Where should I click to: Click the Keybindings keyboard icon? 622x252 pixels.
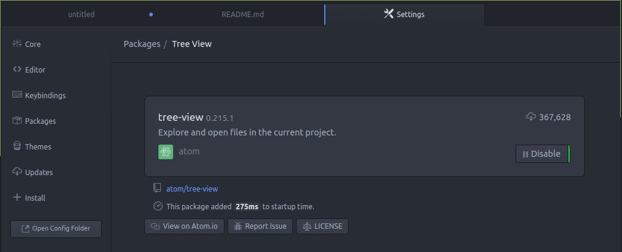click(x=17, y=95)
